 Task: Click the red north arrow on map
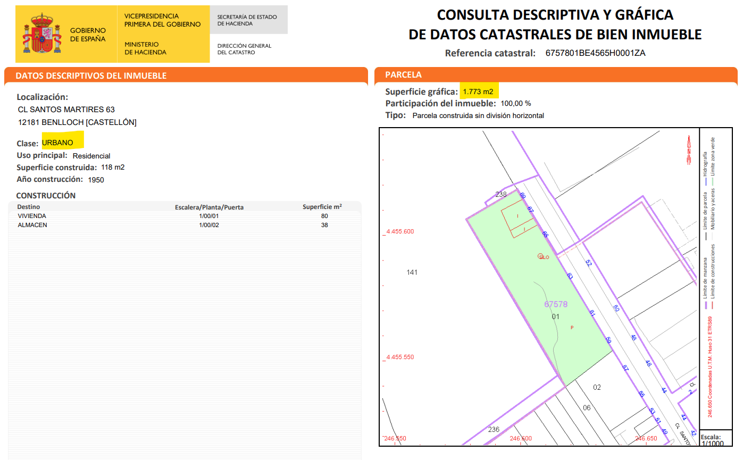coord(689,150)
